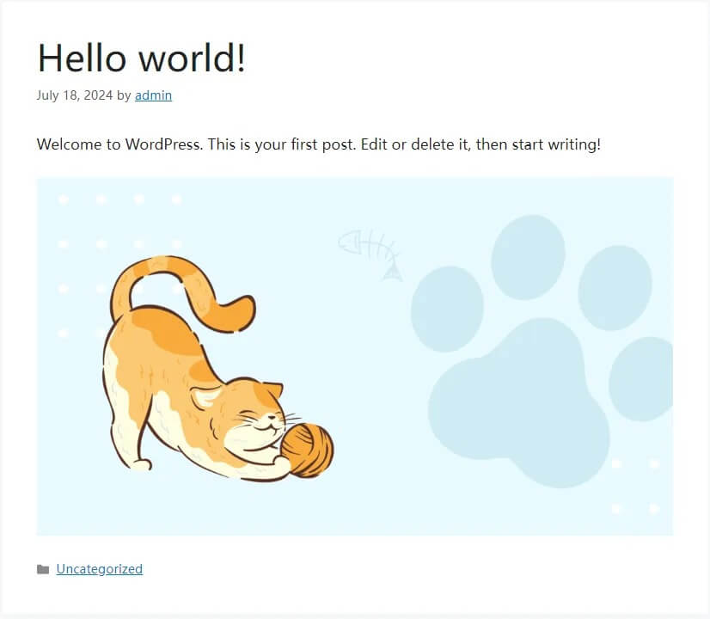Click the top-middle-left paw print toe
Image resolution: width=710 pixels, height=619 pixels.
[528, 257]
